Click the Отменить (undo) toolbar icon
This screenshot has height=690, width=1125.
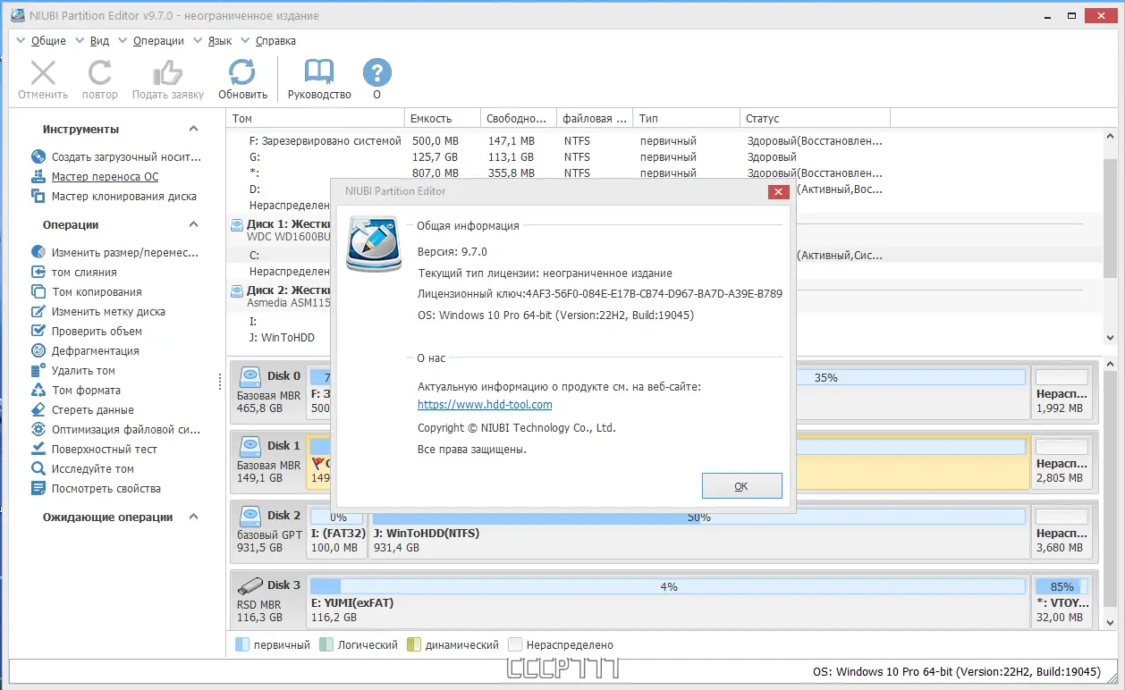click(x=43, y=73)
